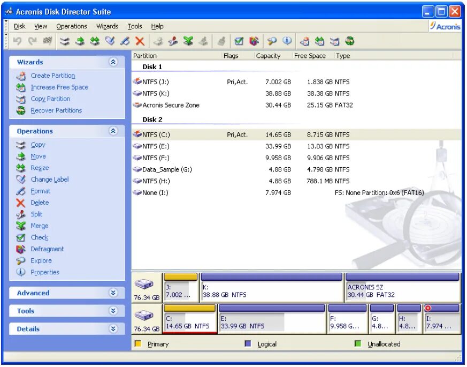Image resolution: width=467 pixels, height=367 pixels.
Task: Select the NTFS (E:) partition row
Action: click(x=296, y=146)
